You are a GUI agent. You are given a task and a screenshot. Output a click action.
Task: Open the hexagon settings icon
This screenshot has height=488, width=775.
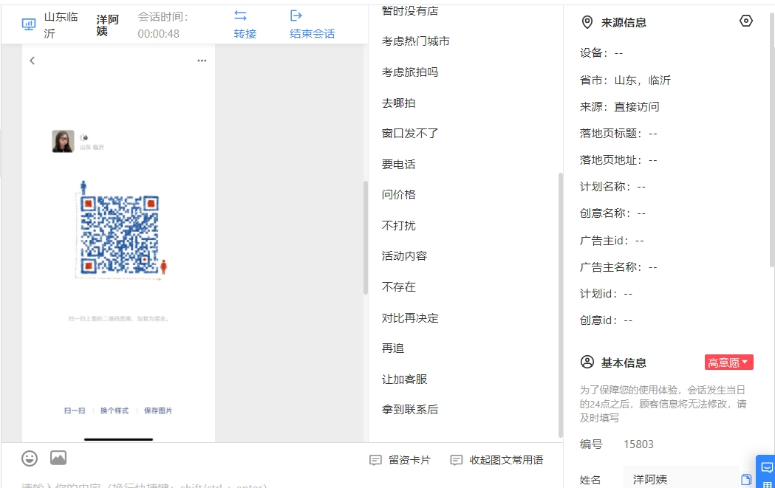[x=746, y=21]
